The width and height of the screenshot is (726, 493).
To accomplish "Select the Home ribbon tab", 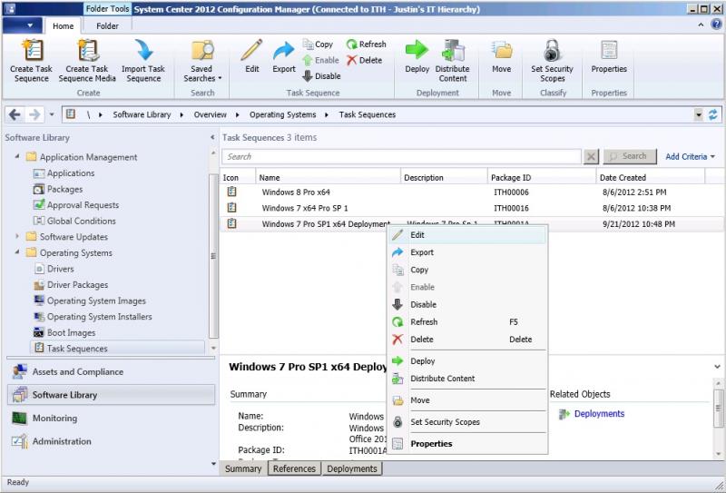I will point(63,26).
